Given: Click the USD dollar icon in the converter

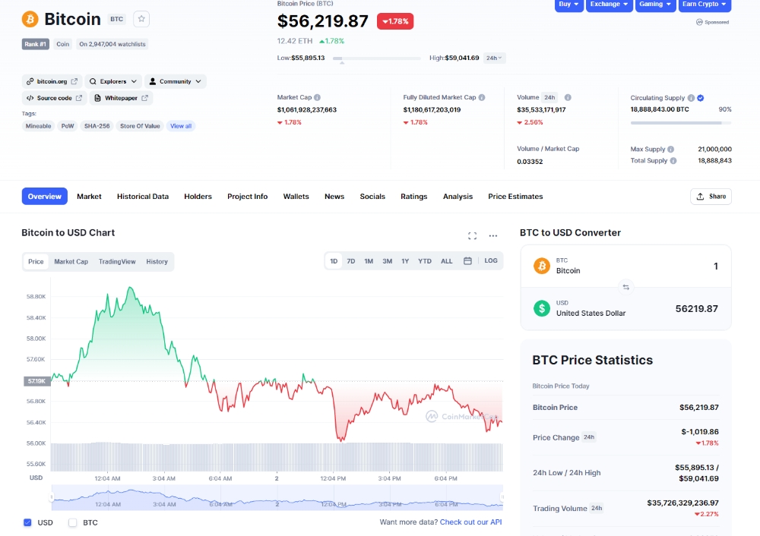Looking at the screenshot, I should [x=541, y=308].
